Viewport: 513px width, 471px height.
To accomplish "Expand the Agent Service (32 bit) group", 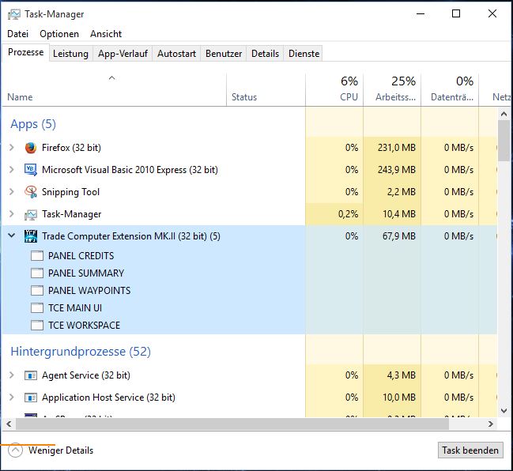I will point(12,375).
